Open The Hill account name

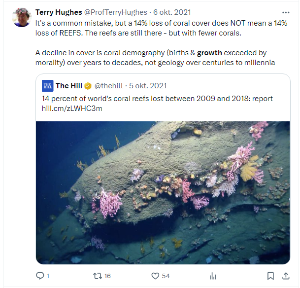point(69,86)
